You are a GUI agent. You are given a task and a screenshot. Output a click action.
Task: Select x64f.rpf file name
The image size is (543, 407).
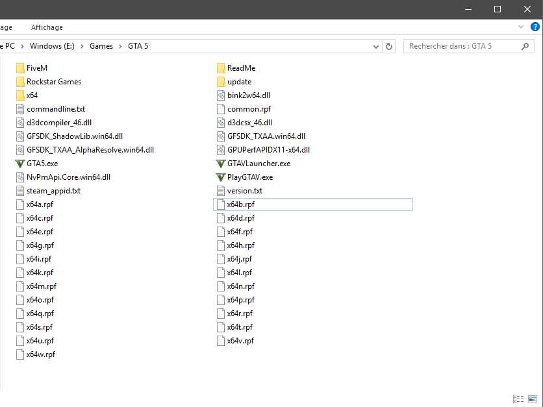(x=240, y=232)
